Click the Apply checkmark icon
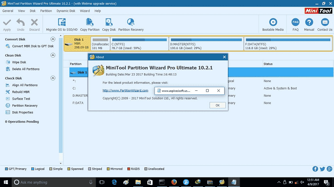Image resolution: width=334 pixels, height=187 pixels. click(7, 22)
